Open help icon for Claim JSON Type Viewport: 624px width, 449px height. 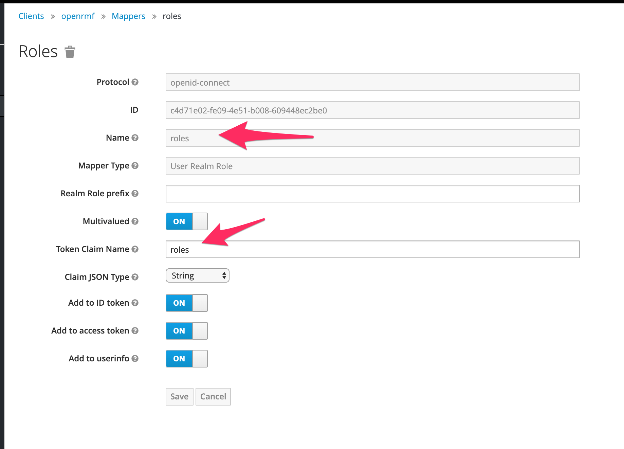coord(135,277)
